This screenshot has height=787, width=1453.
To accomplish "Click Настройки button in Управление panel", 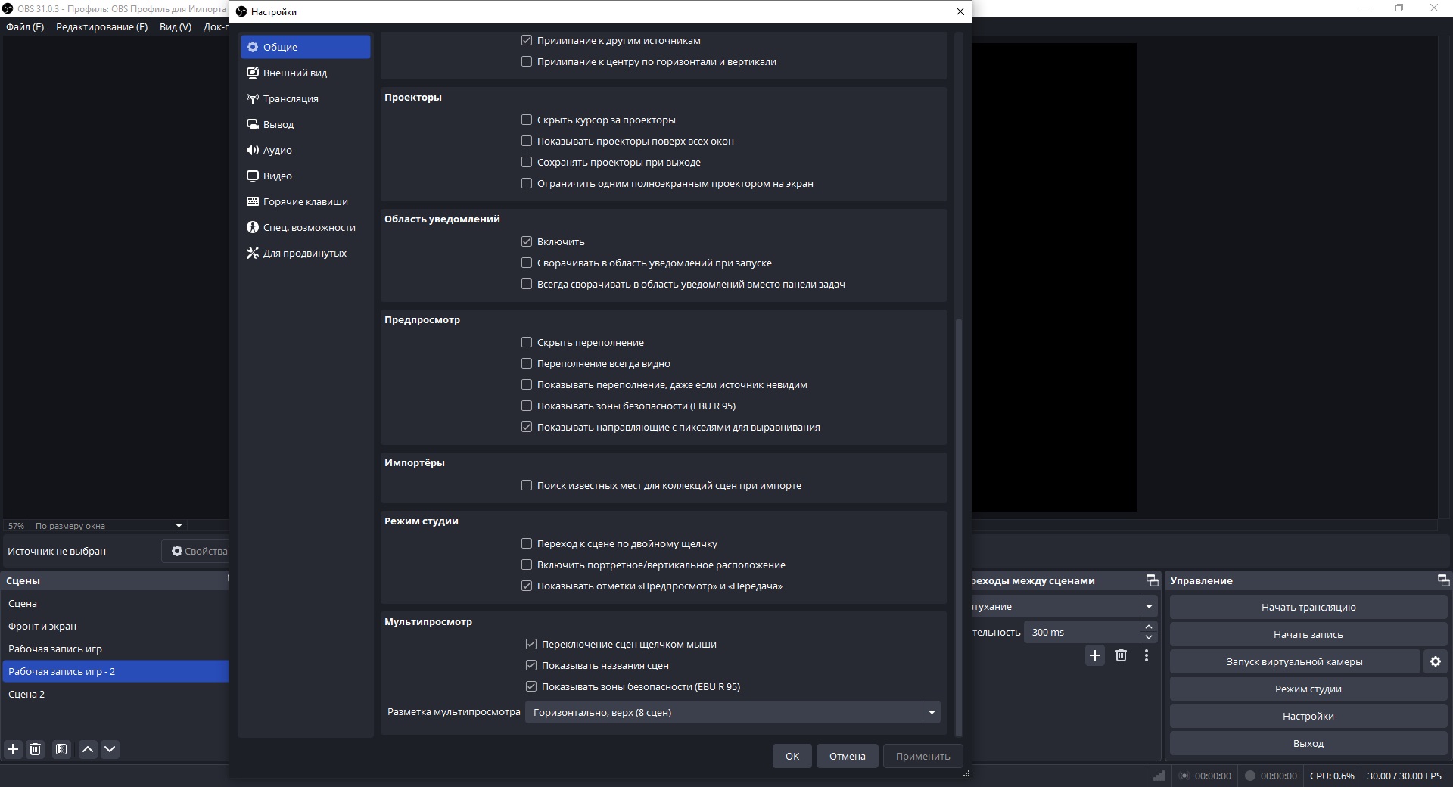I will pyautogui.click(x=1308, y=716).
